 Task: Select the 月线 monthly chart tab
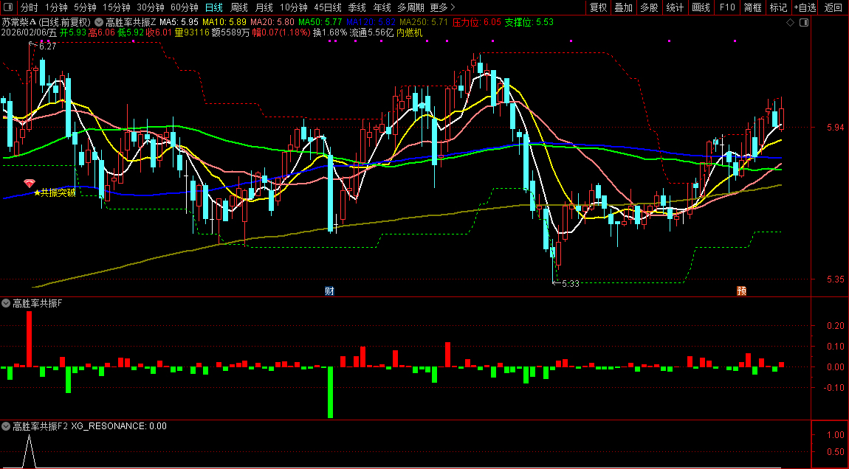coord(264,7)
